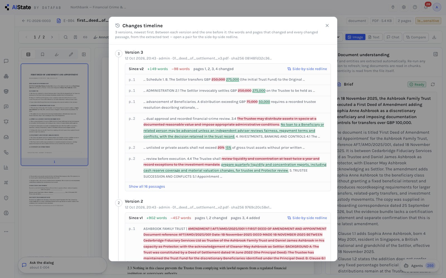Switch to Image view

click(x=355, y=37)
